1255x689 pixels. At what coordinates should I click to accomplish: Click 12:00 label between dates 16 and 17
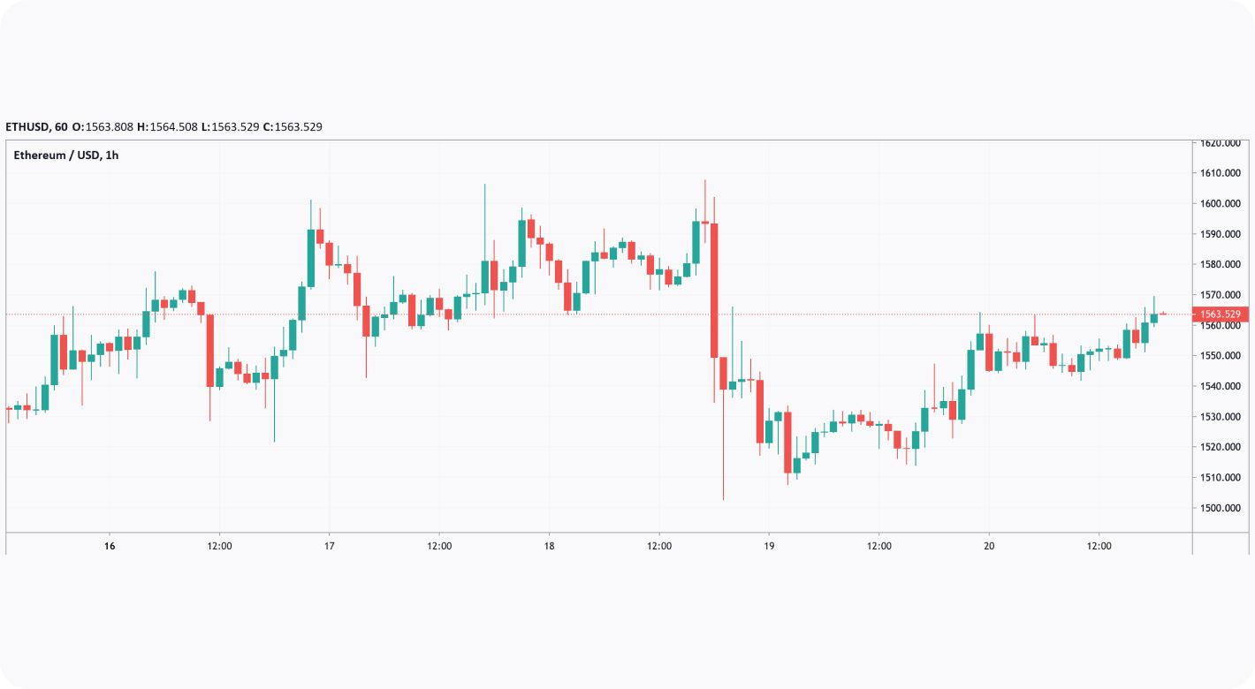click(219, 546)
